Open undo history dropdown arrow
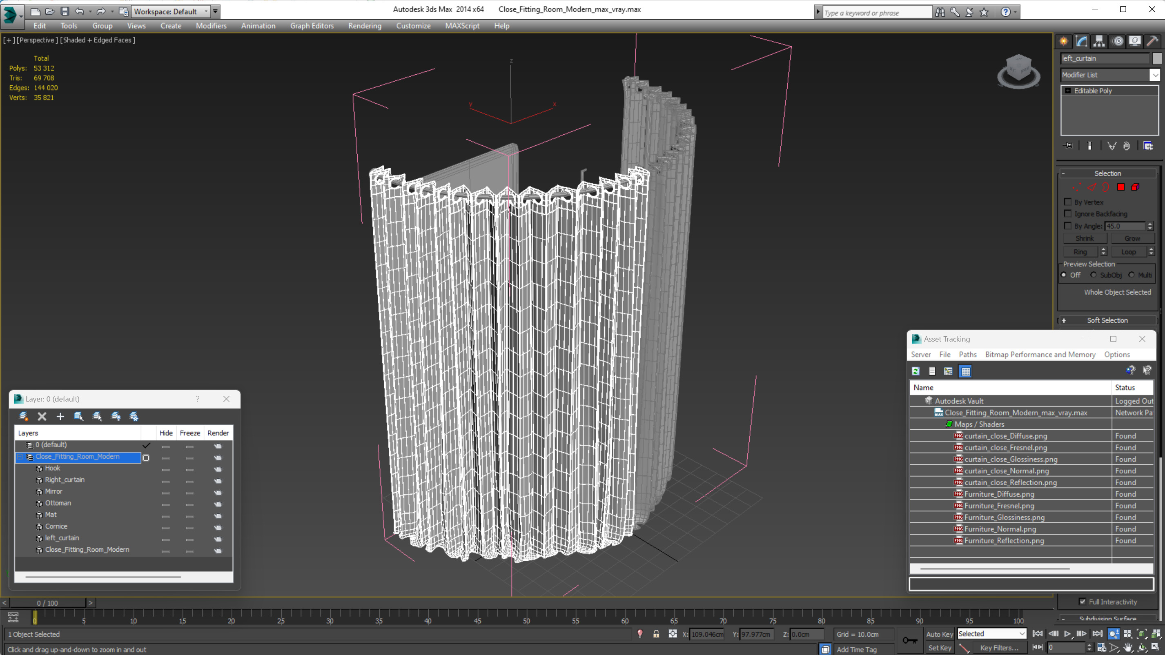The width and height of the screenshot is (1165, 655). (90, 11)
